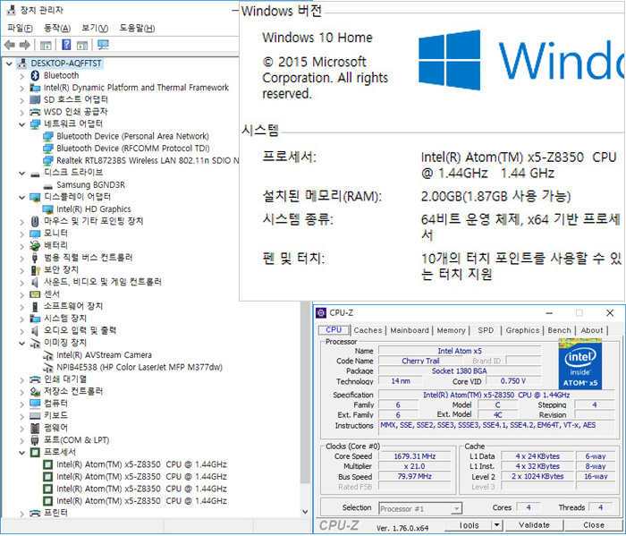Click the blue Help icon in the toolbar
The height and width of the screenshot is (536, 626).
66,45
